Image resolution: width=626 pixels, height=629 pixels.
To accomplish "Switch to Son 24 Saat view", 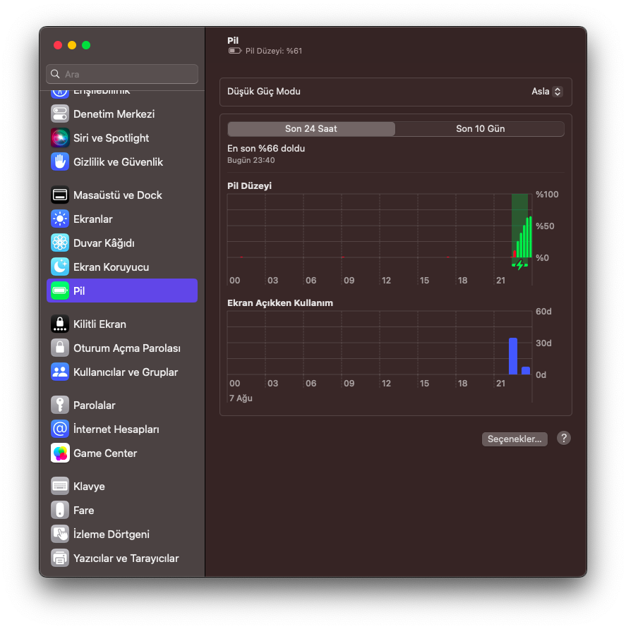I will (x=311, y=129).
